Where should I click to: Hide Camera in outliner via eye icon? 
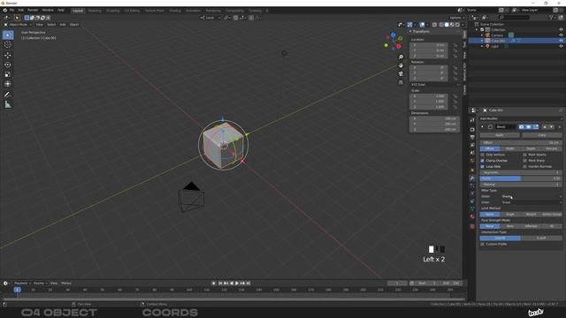pyautogui.click(x=561, y=35)
